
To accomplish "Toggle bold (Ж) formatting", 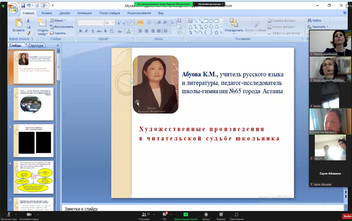I will tap(80, 31).
